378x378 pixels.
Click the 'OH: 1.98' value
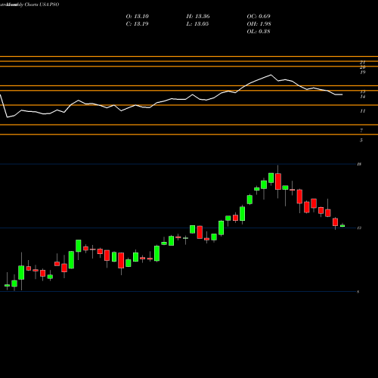(x=259, y=24)
